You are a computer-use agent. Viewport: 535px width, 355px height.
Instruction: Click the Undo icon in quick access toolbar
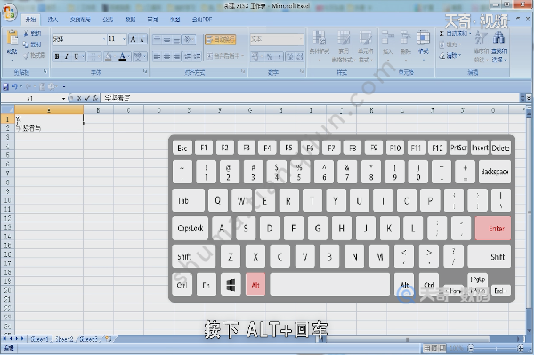pos(14,86)
